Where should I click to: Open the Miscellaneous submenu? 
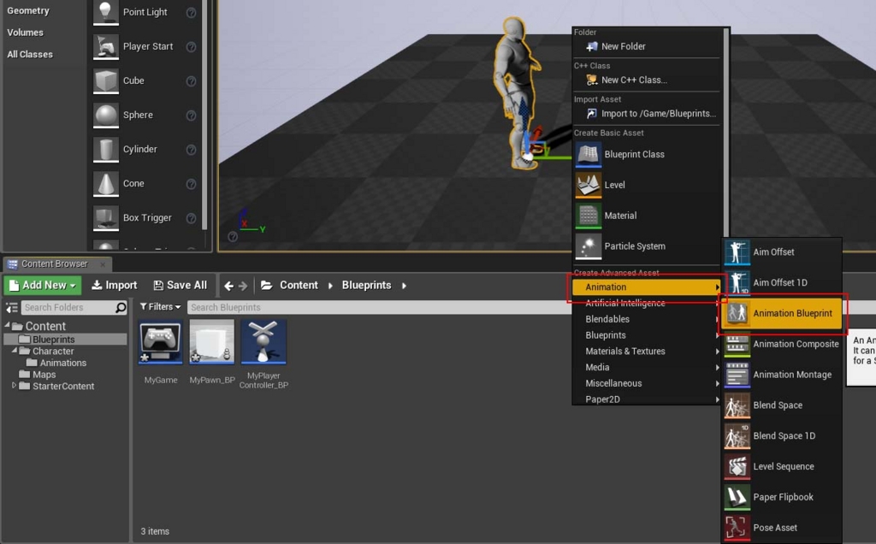(648, 384)
